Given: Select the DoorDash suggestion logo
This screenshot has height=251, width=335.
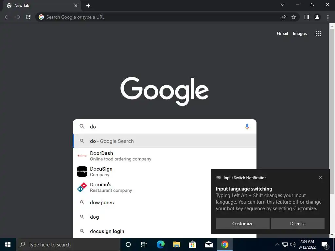Looking at the screenshot, I should [82, 156].
